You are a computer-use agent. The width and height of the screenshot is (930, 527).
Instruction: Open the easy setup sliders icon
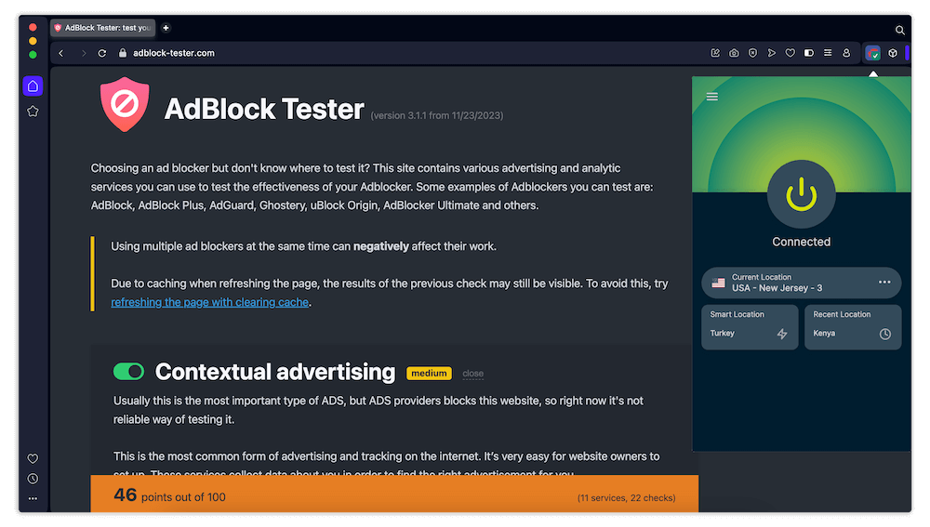point(828,53)
